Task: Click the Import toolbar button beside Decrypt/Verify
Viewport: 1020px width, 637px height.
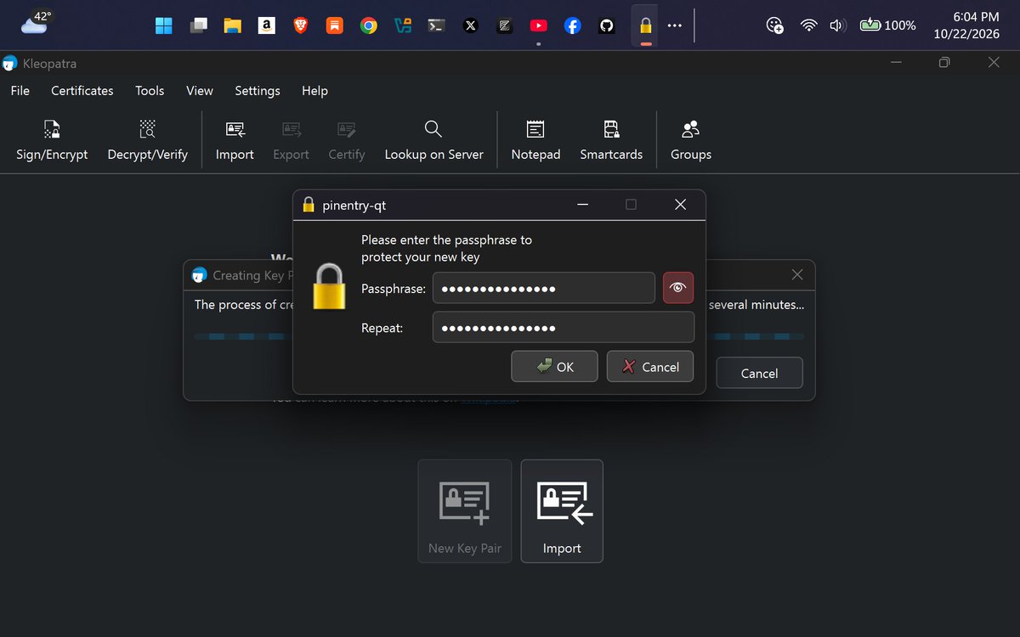Action: pyautogui.click(x=235, y=140)
